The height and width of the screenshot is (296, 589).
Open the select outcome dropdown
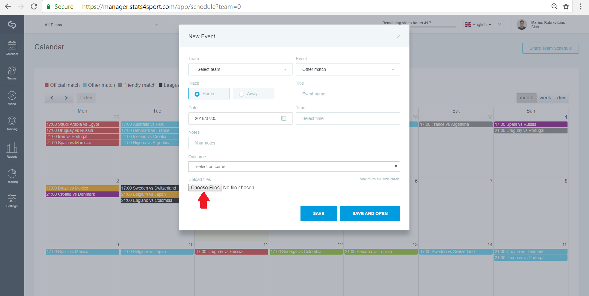(294, 167)
